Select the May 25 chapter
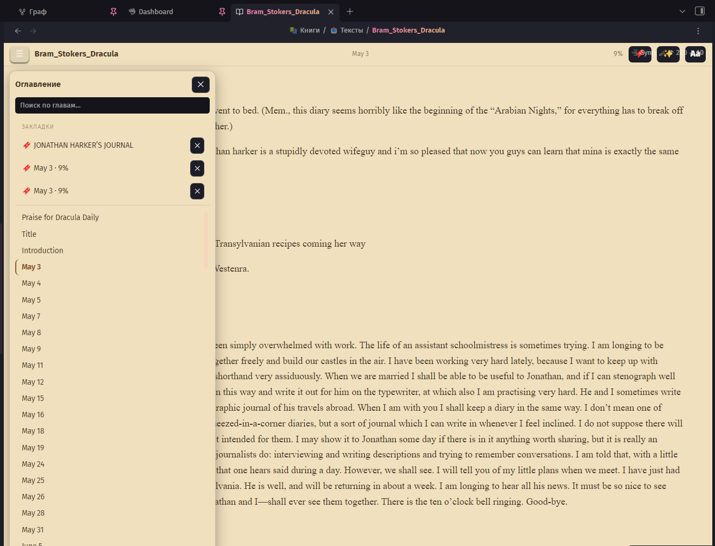The image size is (715, 546). [x=33, y=480]
